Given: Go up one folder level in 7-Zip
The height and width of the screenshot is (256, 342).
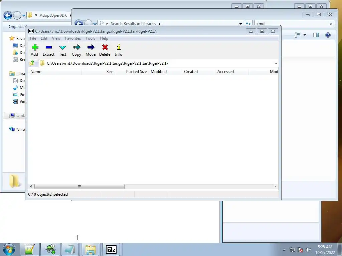Looking at the screenshot, I should 32,63.
